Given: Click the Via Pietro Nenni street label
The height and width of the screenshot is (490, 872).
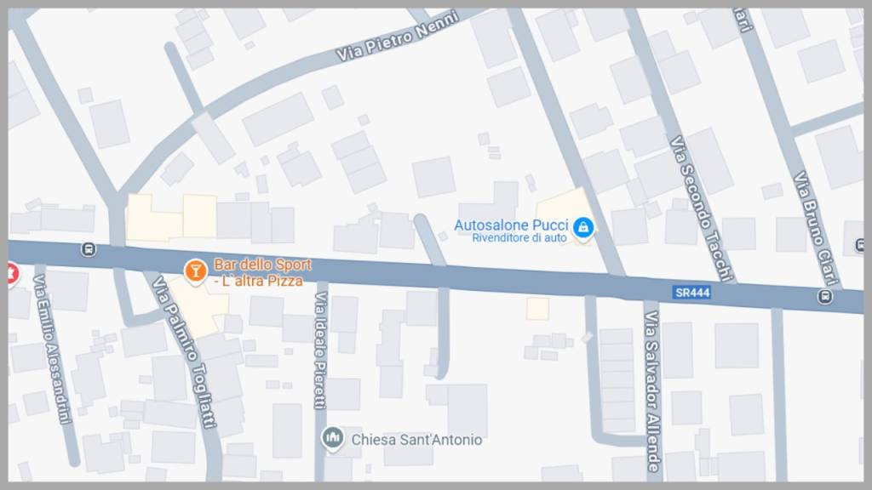Looking at the screenshot, I should coord(398,36).
